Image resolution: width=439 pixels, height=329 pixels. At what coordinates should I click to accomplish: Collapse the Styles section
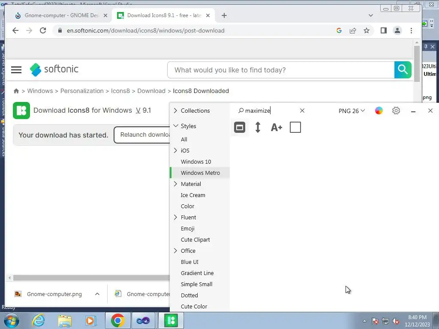pos(175,126)
